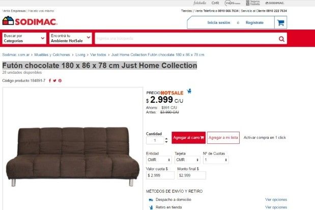Click Agregar al carro button
This screenshot has width=315, height=210.
point(188,138)
